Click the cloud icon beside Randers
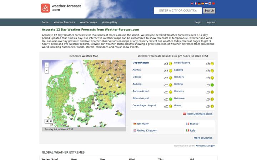This screenshot has height=160, width=257. (208, 78)
